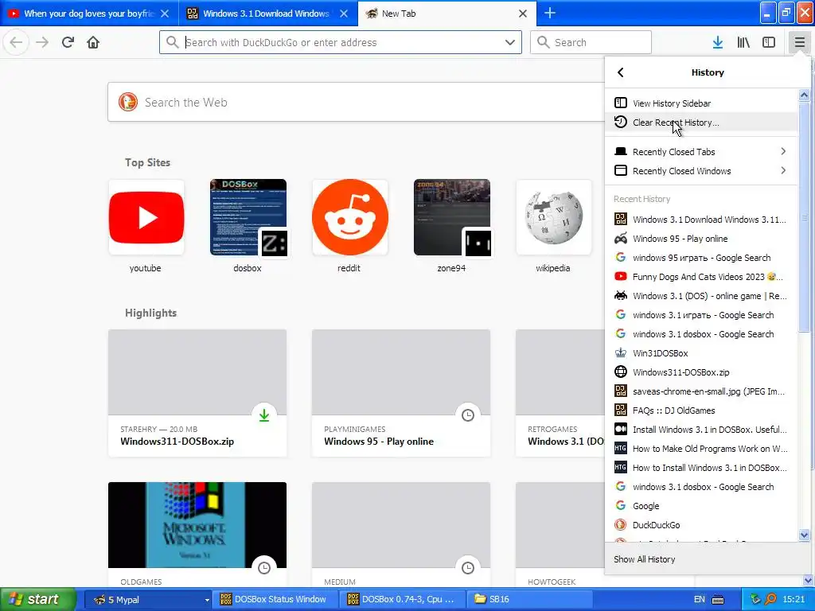The width and height of the screenshot is (815, 611).
Task: Open How to Install Windows 3.1 entry
Action: (x=700, y=468)
